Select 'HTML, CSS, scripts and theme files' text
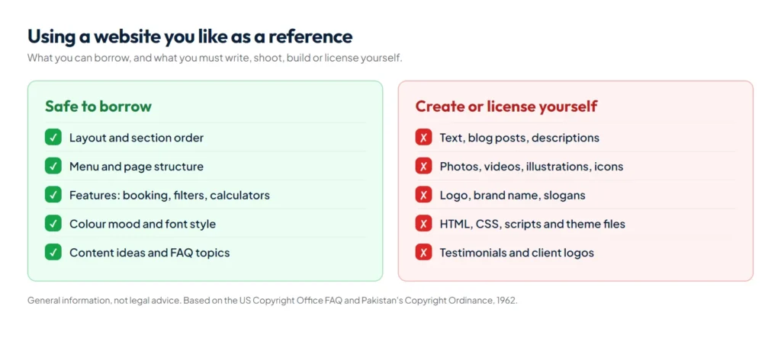The height and width of the screenshot is (341, 781). [532, 225]
